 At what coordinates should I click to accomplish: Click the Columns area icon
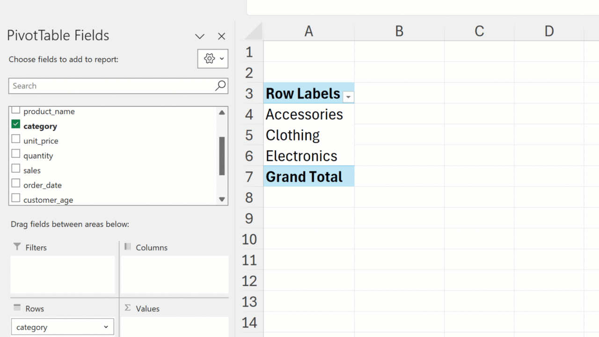click(x=127, y=247)
